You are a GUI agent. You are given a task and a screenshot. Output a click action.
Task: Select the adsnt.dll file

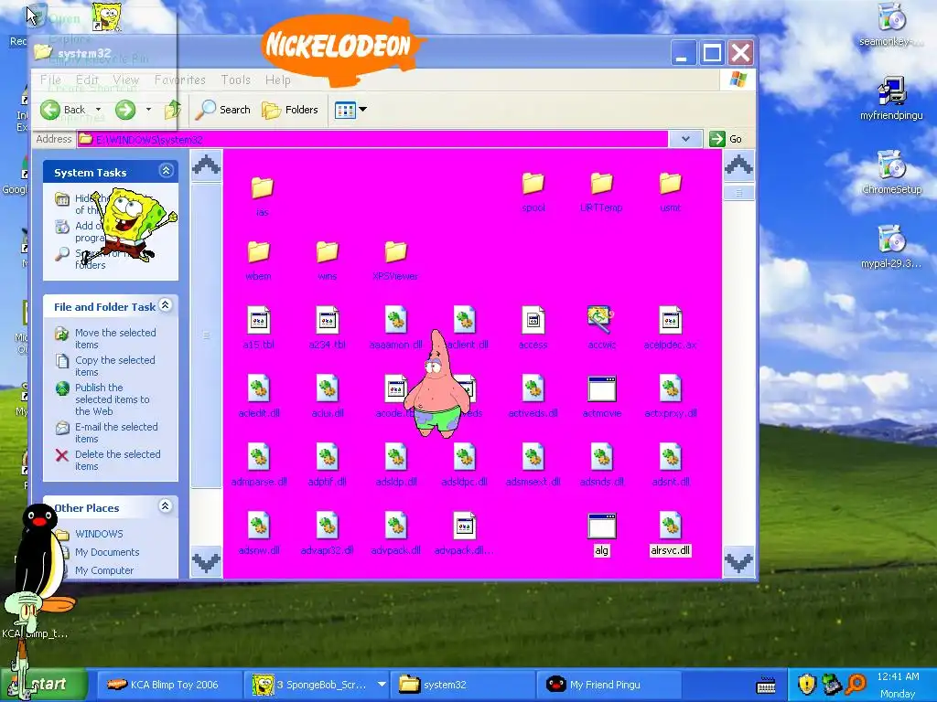coord(670,465)
